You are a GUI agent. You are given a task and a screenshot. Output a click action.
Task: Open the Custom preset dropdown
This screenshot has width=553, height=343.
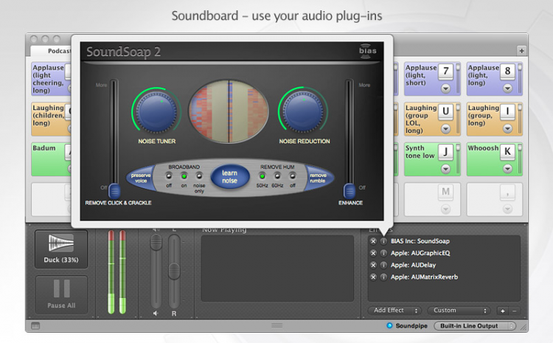point(455,311)
